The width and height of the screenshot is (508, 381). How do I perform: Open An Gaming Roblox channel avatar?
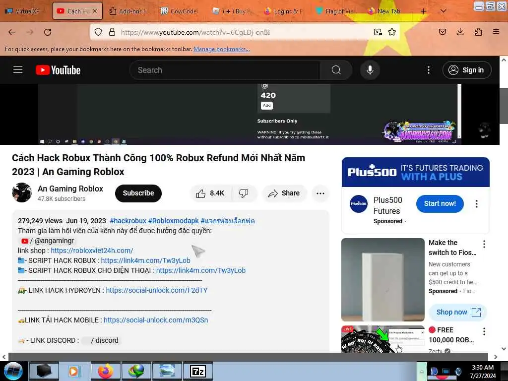coord(22,193)
